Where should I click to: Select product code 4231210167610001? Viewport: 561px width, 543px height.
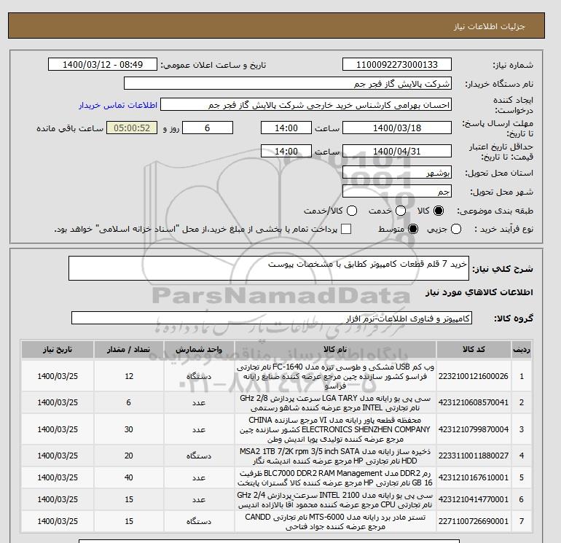[474, 477]
